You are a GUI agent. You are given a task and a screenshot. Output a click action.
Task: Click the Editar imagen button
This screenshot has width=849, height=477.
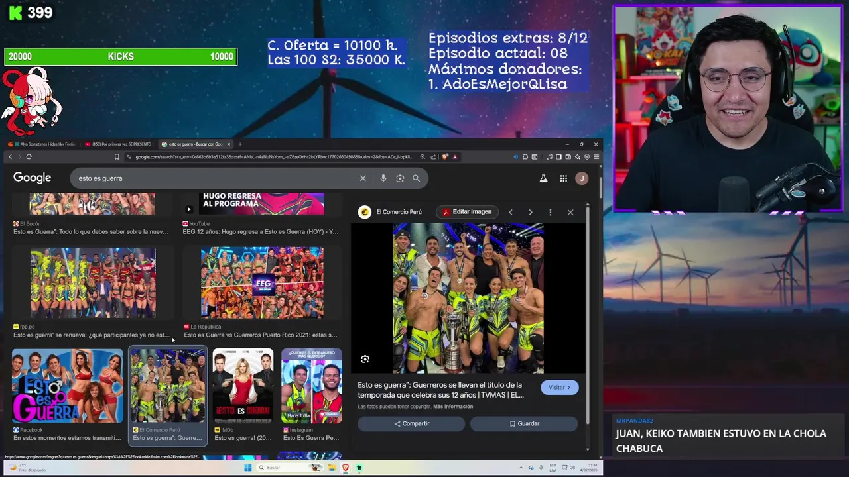click(x=467, y=212)
